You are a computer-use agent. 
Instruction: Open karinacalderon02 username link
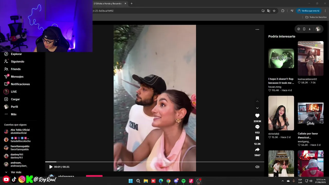pos(307,79)
